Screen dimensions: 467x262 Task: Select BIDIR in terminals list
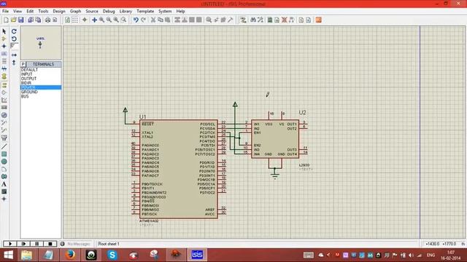click(x=26, y=83)
